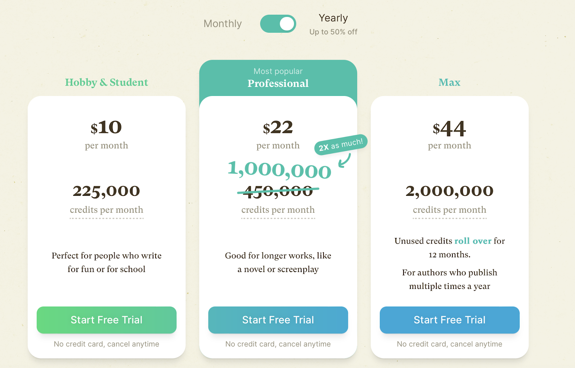Click 'credits per month' under Professional credits
575x368 pixels.
pos(278,210)
